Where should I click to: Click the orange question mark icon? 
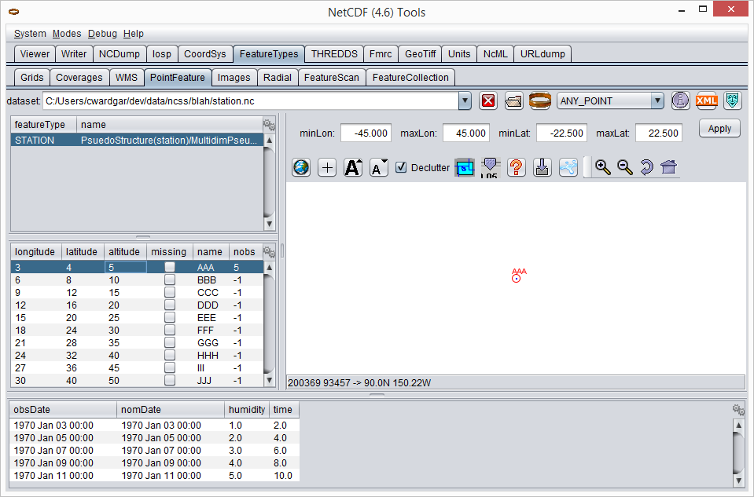click(x=516, y=167)
